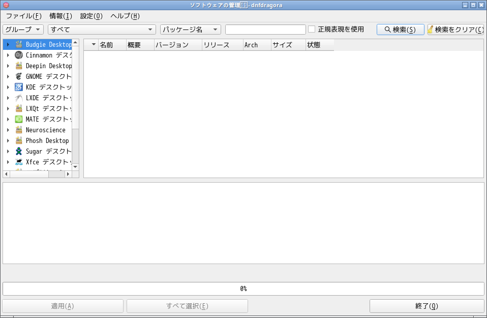Click the Sugar desktop group icon
This screenshot has width=487, height=318.
19,152
